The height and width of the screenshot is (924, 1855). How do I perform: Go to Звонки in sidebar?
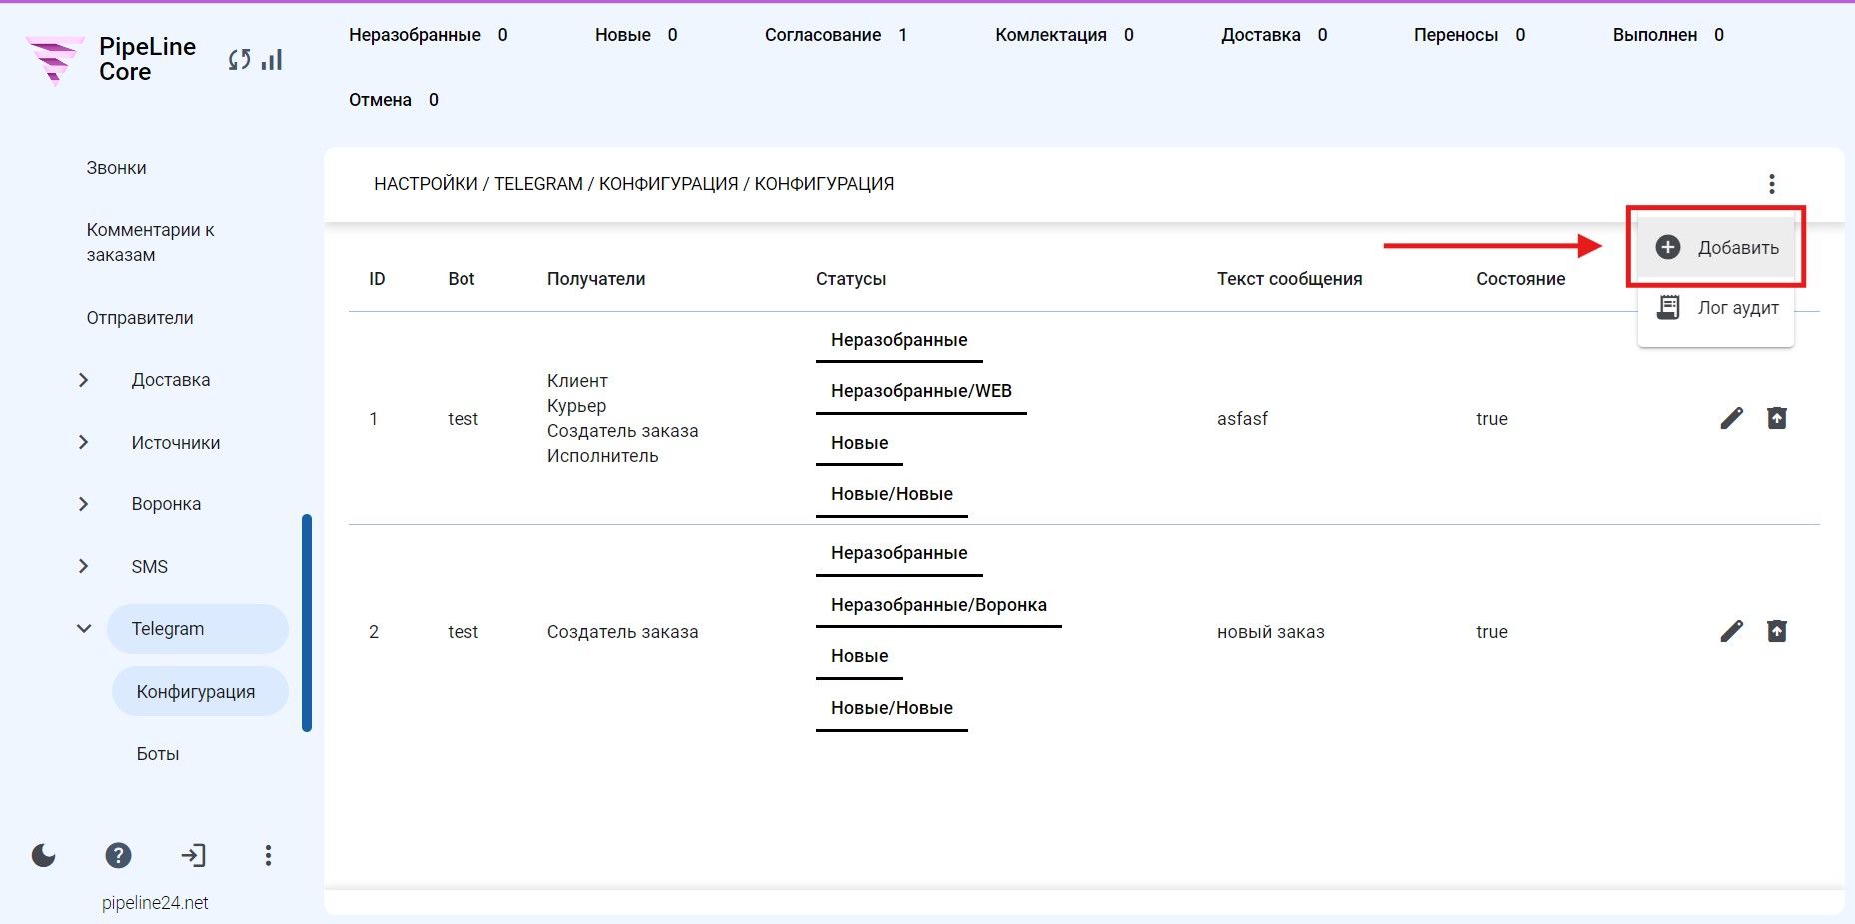[116, 168]
